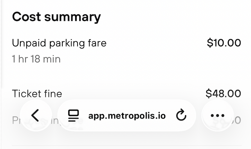Click the 1 hr 18 min duration text

pyautogui.click(x=36, y=59)
